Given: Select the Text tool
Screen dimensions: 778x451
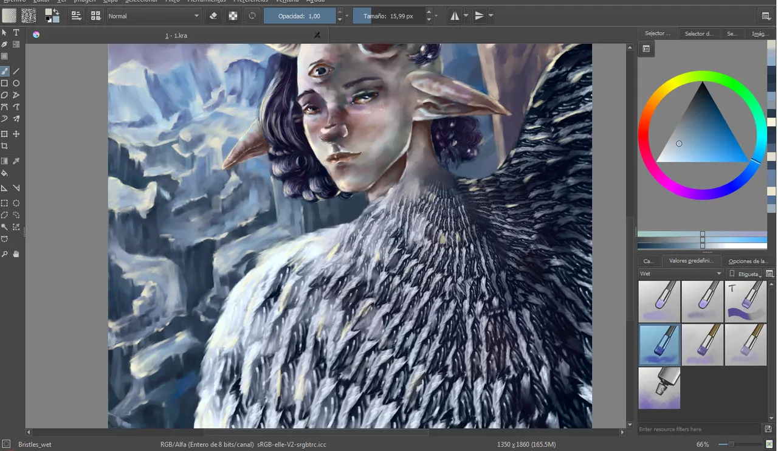Looking at the screenshot, I should tap(16, 32).
